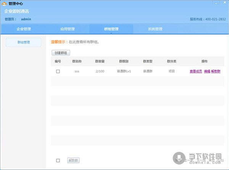Open 查看成员 for group sss
Screen dimensions: 229x170
tap(196, 71)
